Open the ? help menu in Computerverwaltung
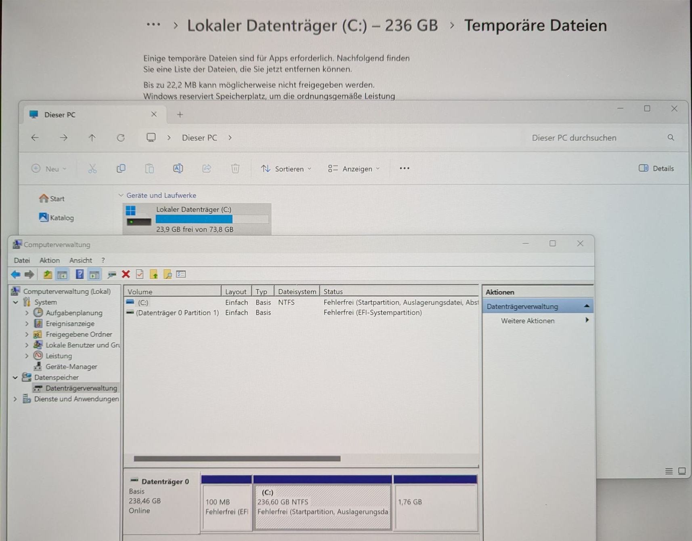The width and height of the screenshot is (692, 541). click(103, 261)
